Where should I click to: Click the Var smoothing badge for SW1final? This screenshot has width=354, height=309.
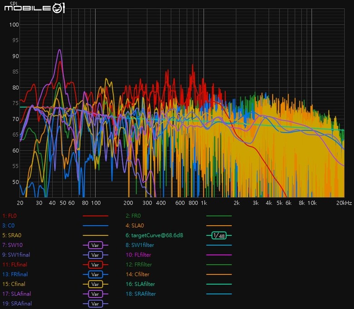95,255
